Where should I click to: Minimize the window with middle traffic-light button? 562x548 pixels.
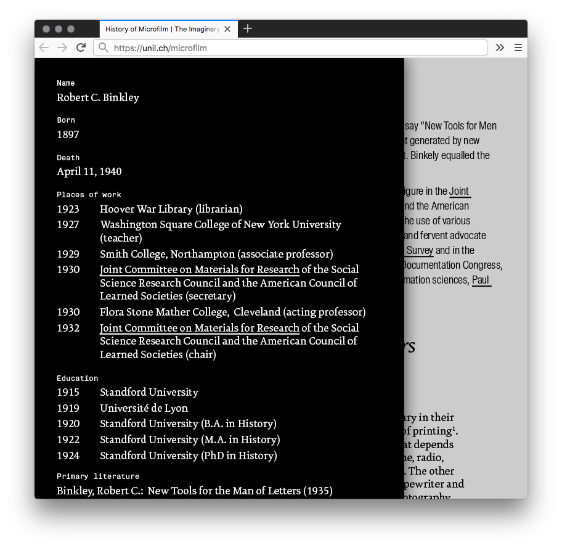[59, 29]
